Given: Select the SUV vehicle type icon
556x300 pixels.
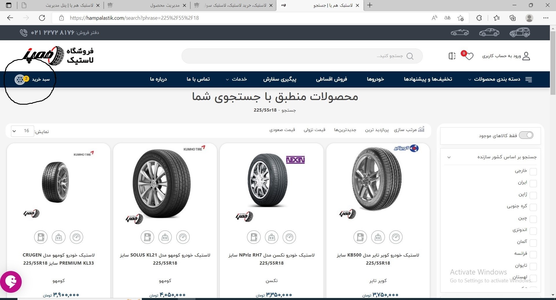Looking at the screenshot, I should tap(520, 32).
